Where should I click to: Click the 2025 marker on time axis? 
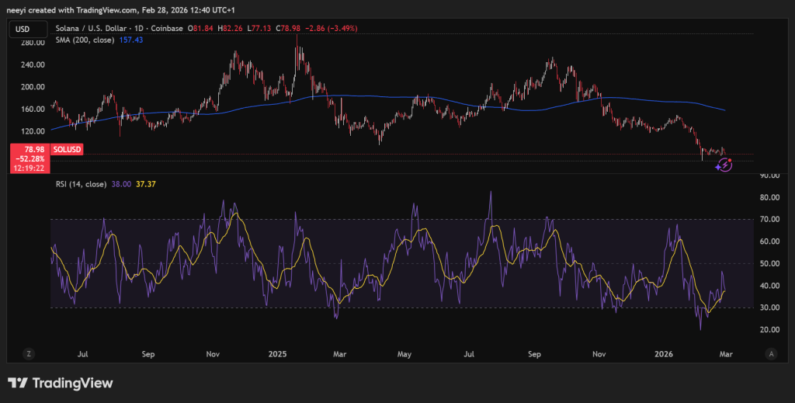tap(279, 353)
